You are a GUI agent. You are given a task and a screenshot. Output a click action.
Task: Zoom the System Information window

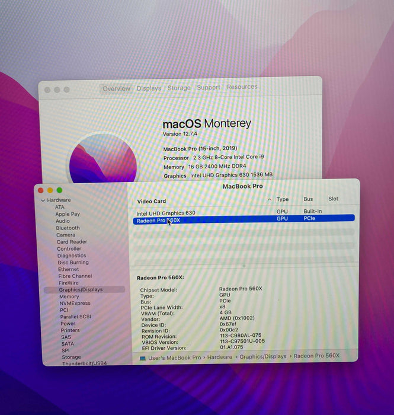pyautogui.click(x=59, y=190)
